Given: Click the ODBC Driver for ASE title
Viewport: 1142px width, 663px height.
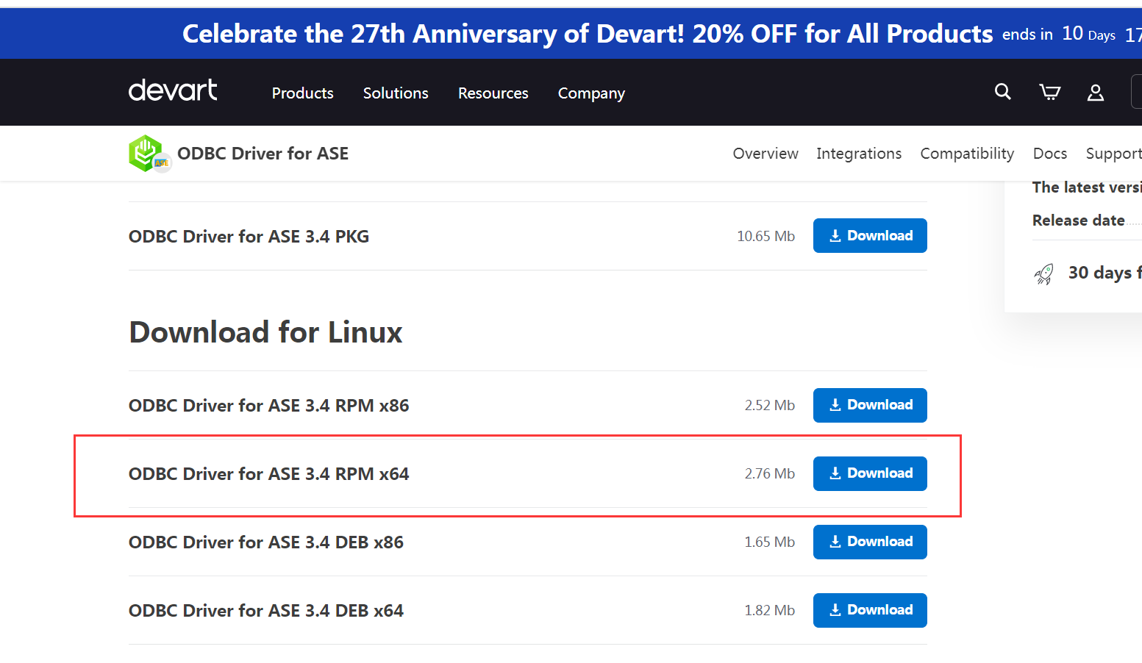Looking at the screenshot, I should (263, 154).
